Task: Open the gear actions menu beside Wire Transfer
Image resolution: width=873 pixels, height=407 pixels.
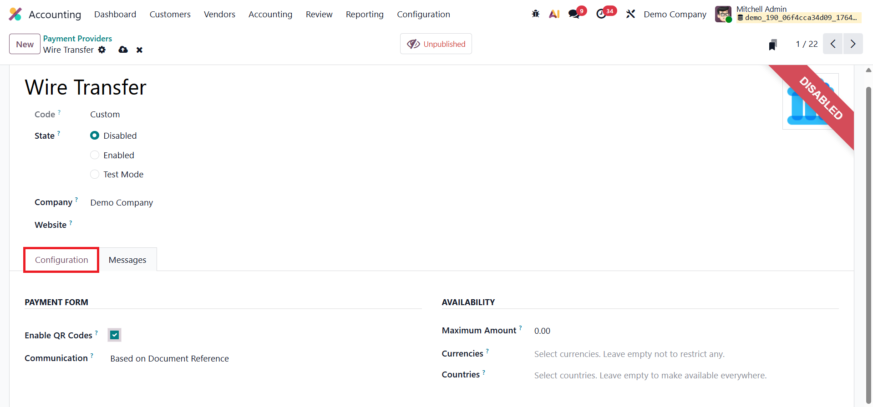Action: click(x=102, y=50)
